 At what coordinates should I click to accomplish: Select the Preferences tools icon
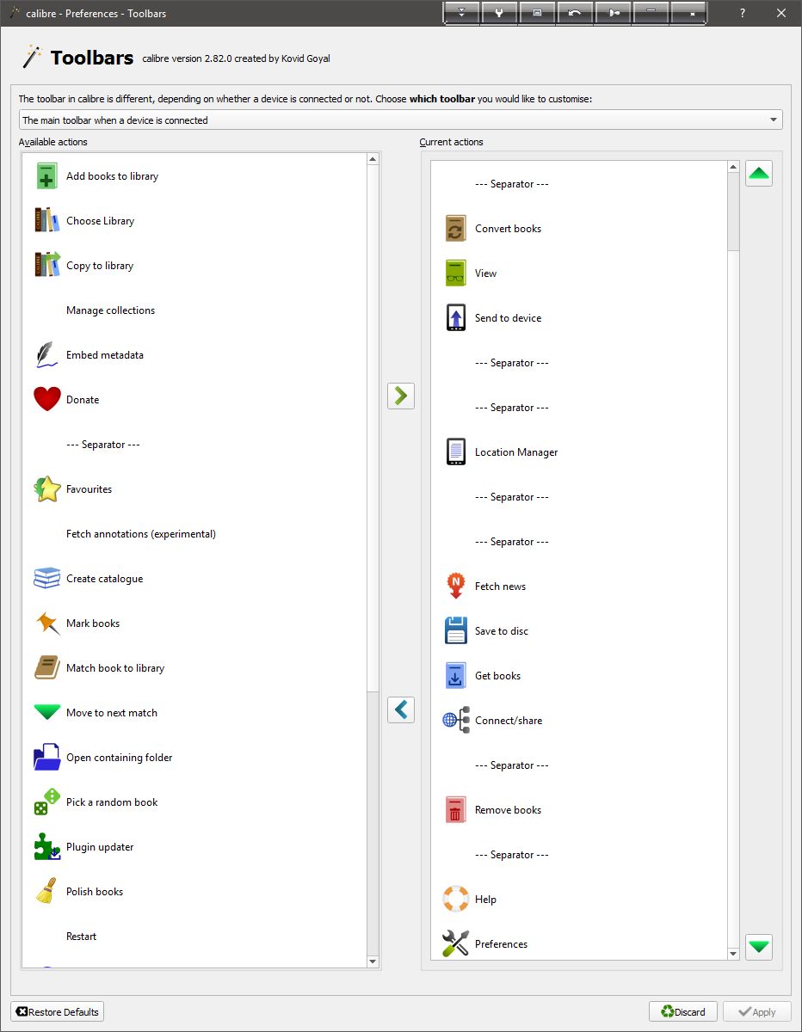[x=456, y=944]
